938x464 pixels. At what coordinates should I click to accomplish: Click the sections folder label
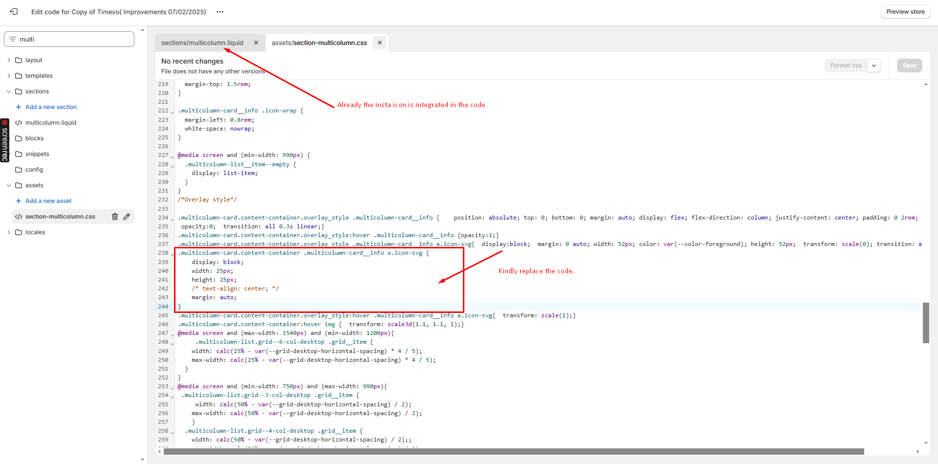tap(37, 91)
